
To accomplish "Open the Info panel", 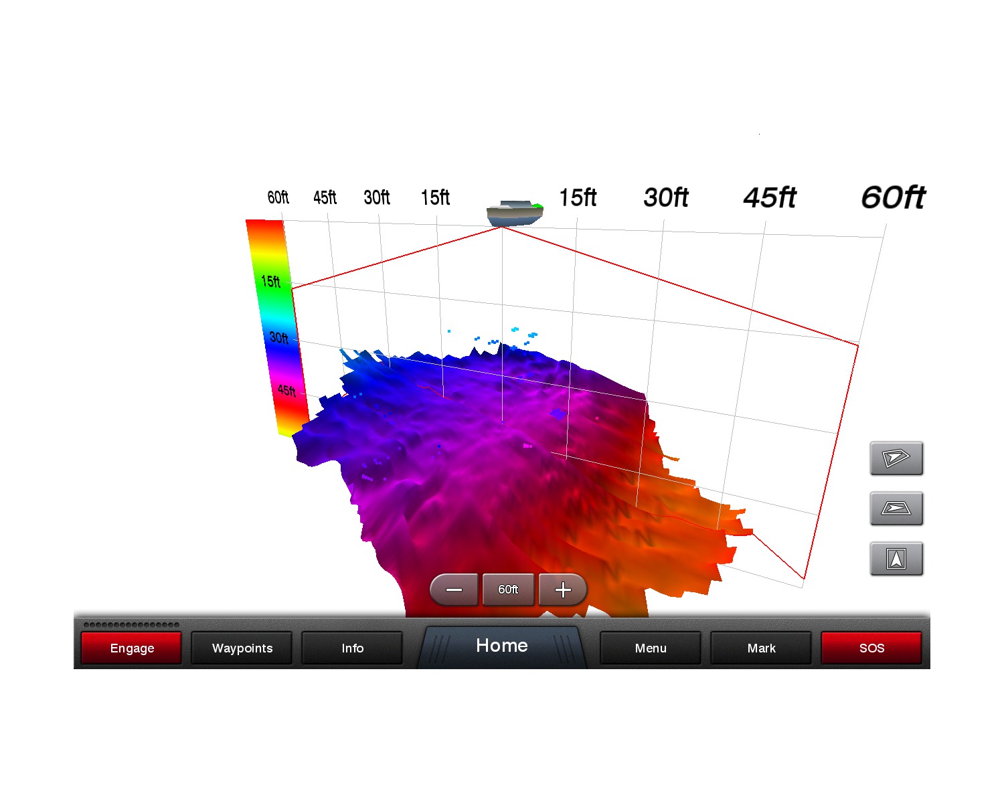I will click(353, 648).
